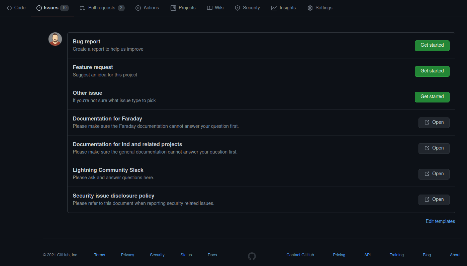
Task: Get started with Feature request
Action: pyautogui.click(x=432, y=71)
